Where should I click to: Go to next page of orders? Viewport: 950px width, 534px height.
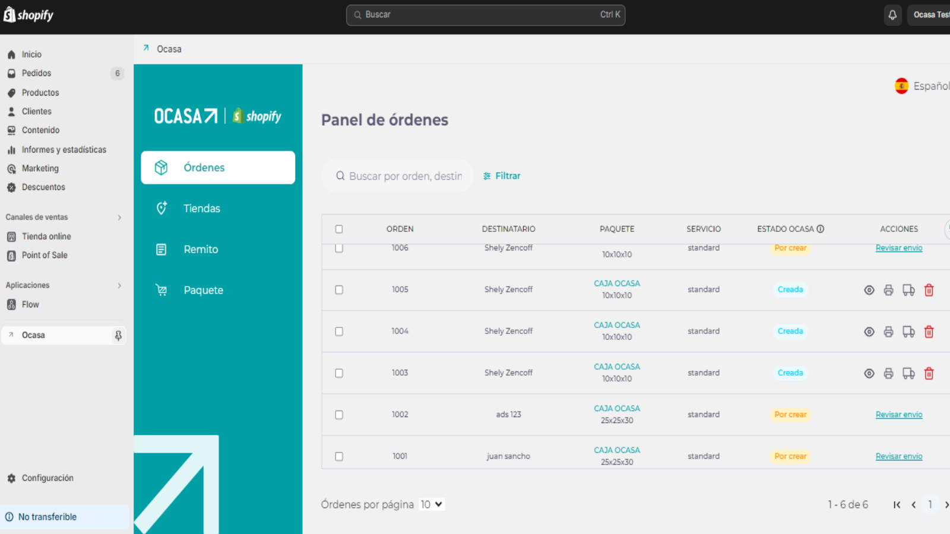tap(946, 505)
